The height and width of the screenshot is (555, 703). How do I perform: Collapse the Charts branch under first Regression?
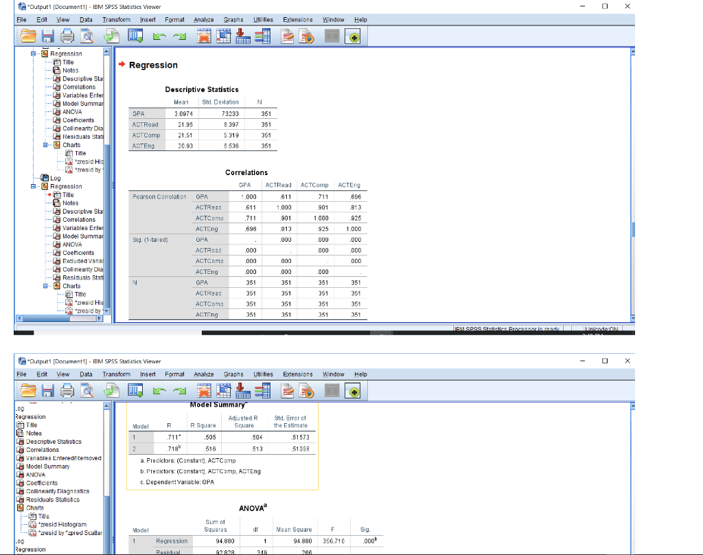[x=46, y=145]
